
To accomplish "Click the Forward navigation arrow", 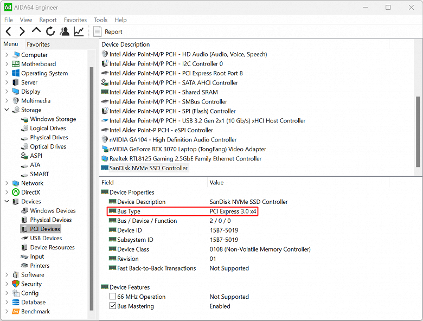I will tap(22, 31).
